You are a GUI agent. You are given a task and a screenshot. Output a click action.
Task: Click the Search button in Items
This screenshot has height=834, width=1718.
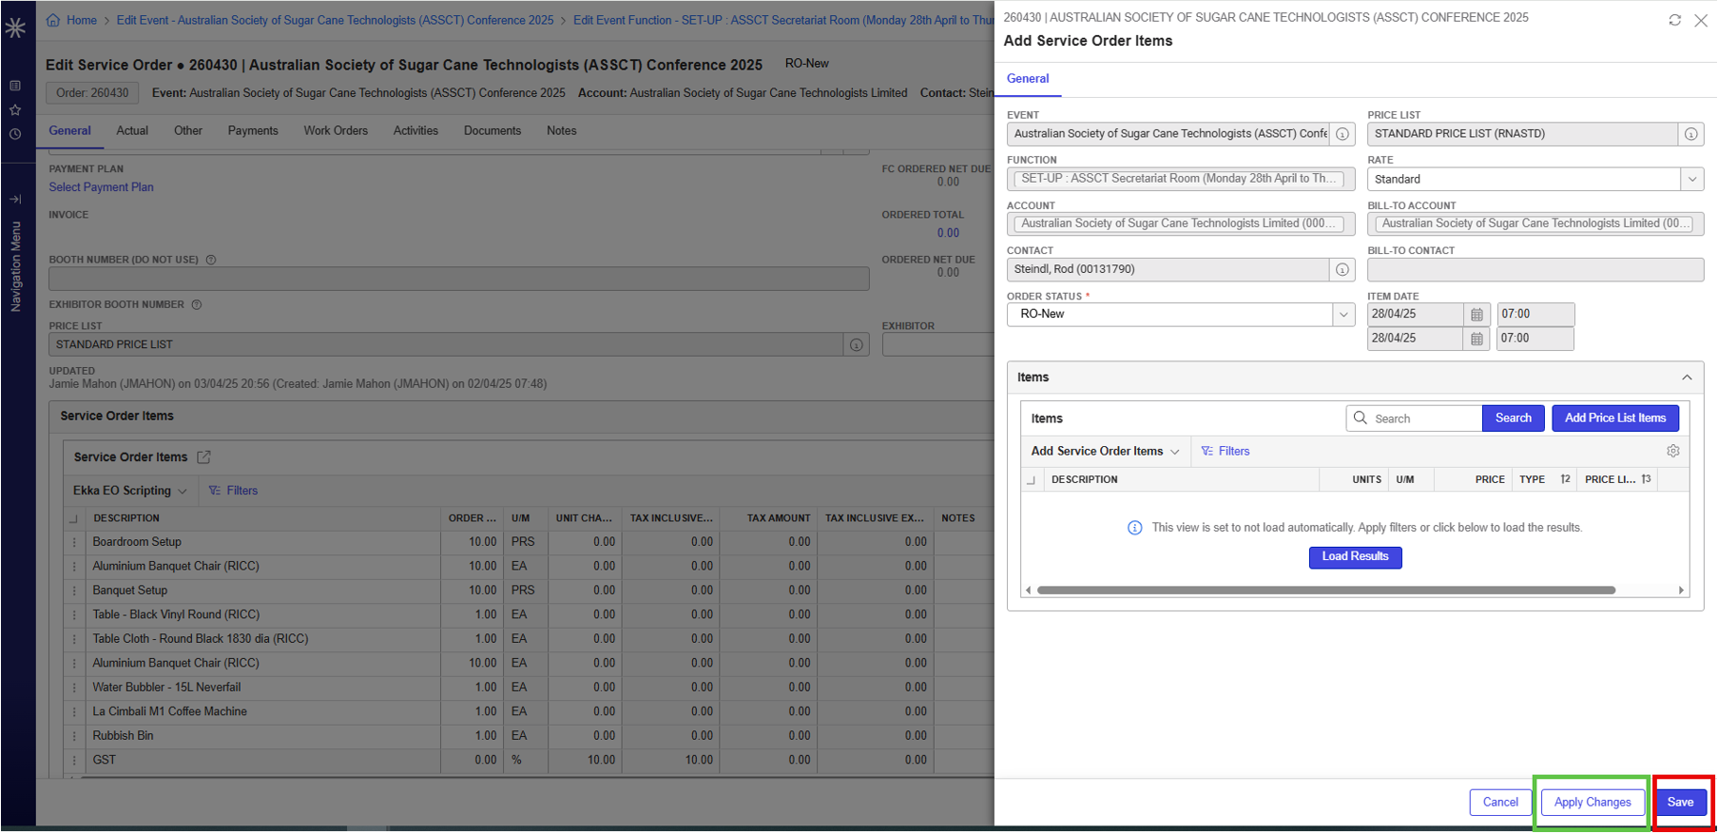click(x=1513, y=418)
